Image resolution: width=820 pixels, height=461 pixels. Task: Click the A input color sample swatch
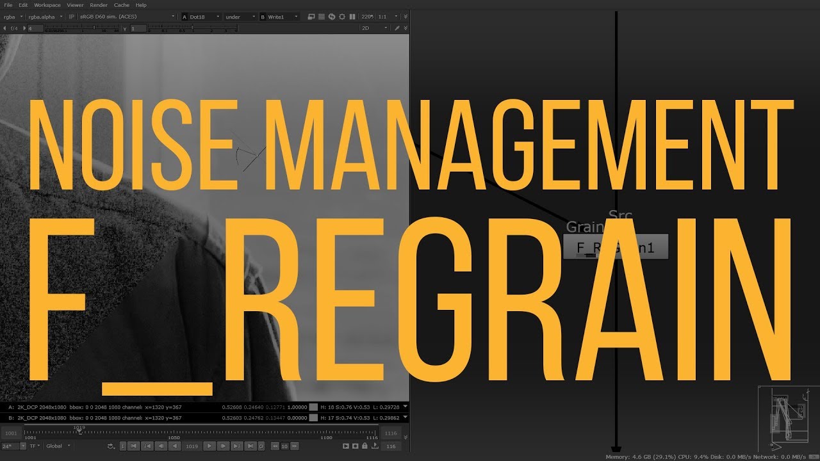(x=313, y=407)
